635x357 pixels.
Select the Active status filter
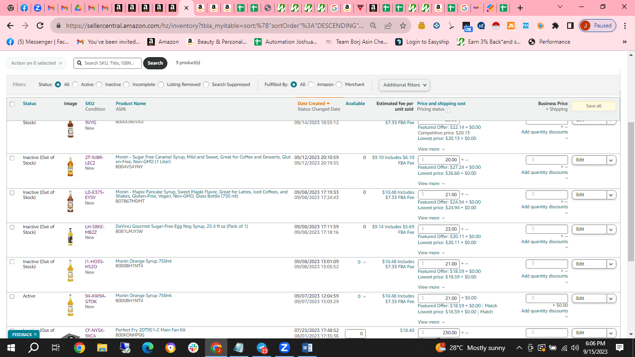pos(75,85)
